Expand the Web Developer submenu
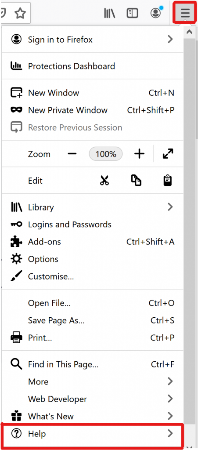This screenshot has width=198, height=450. (x=92, y=399)
